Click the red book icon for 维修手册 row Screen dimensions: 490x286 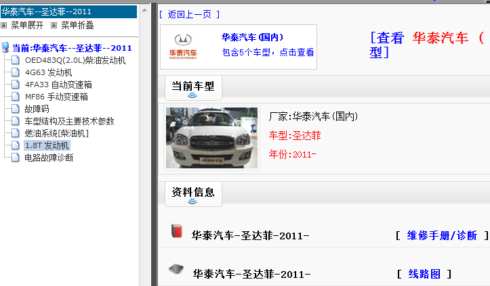pos(177,231)
